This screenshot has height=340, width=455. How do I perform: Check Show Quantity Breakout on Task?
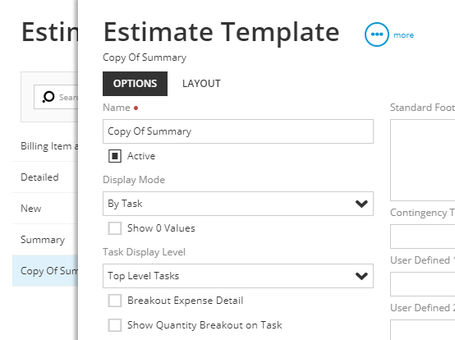point(115,325)
